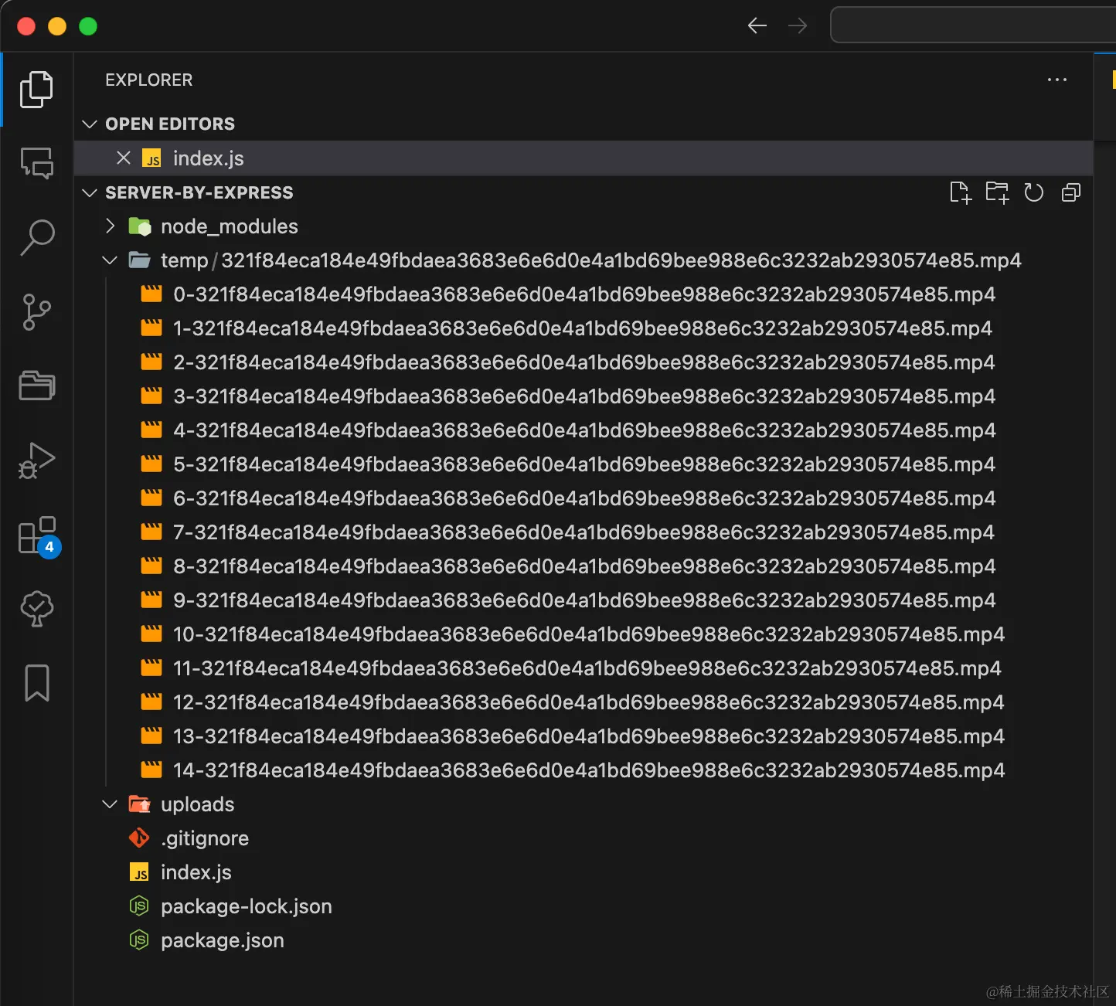The height and width of the screenshot is (1006, 1116).
Task: Open chunk file 4-321f84eca...mp4
Action: point(584,430)
